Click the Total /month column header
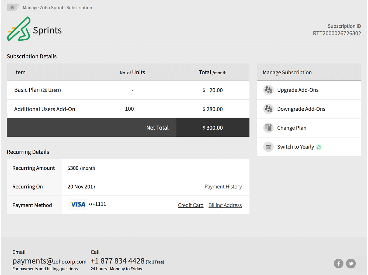 213,73
